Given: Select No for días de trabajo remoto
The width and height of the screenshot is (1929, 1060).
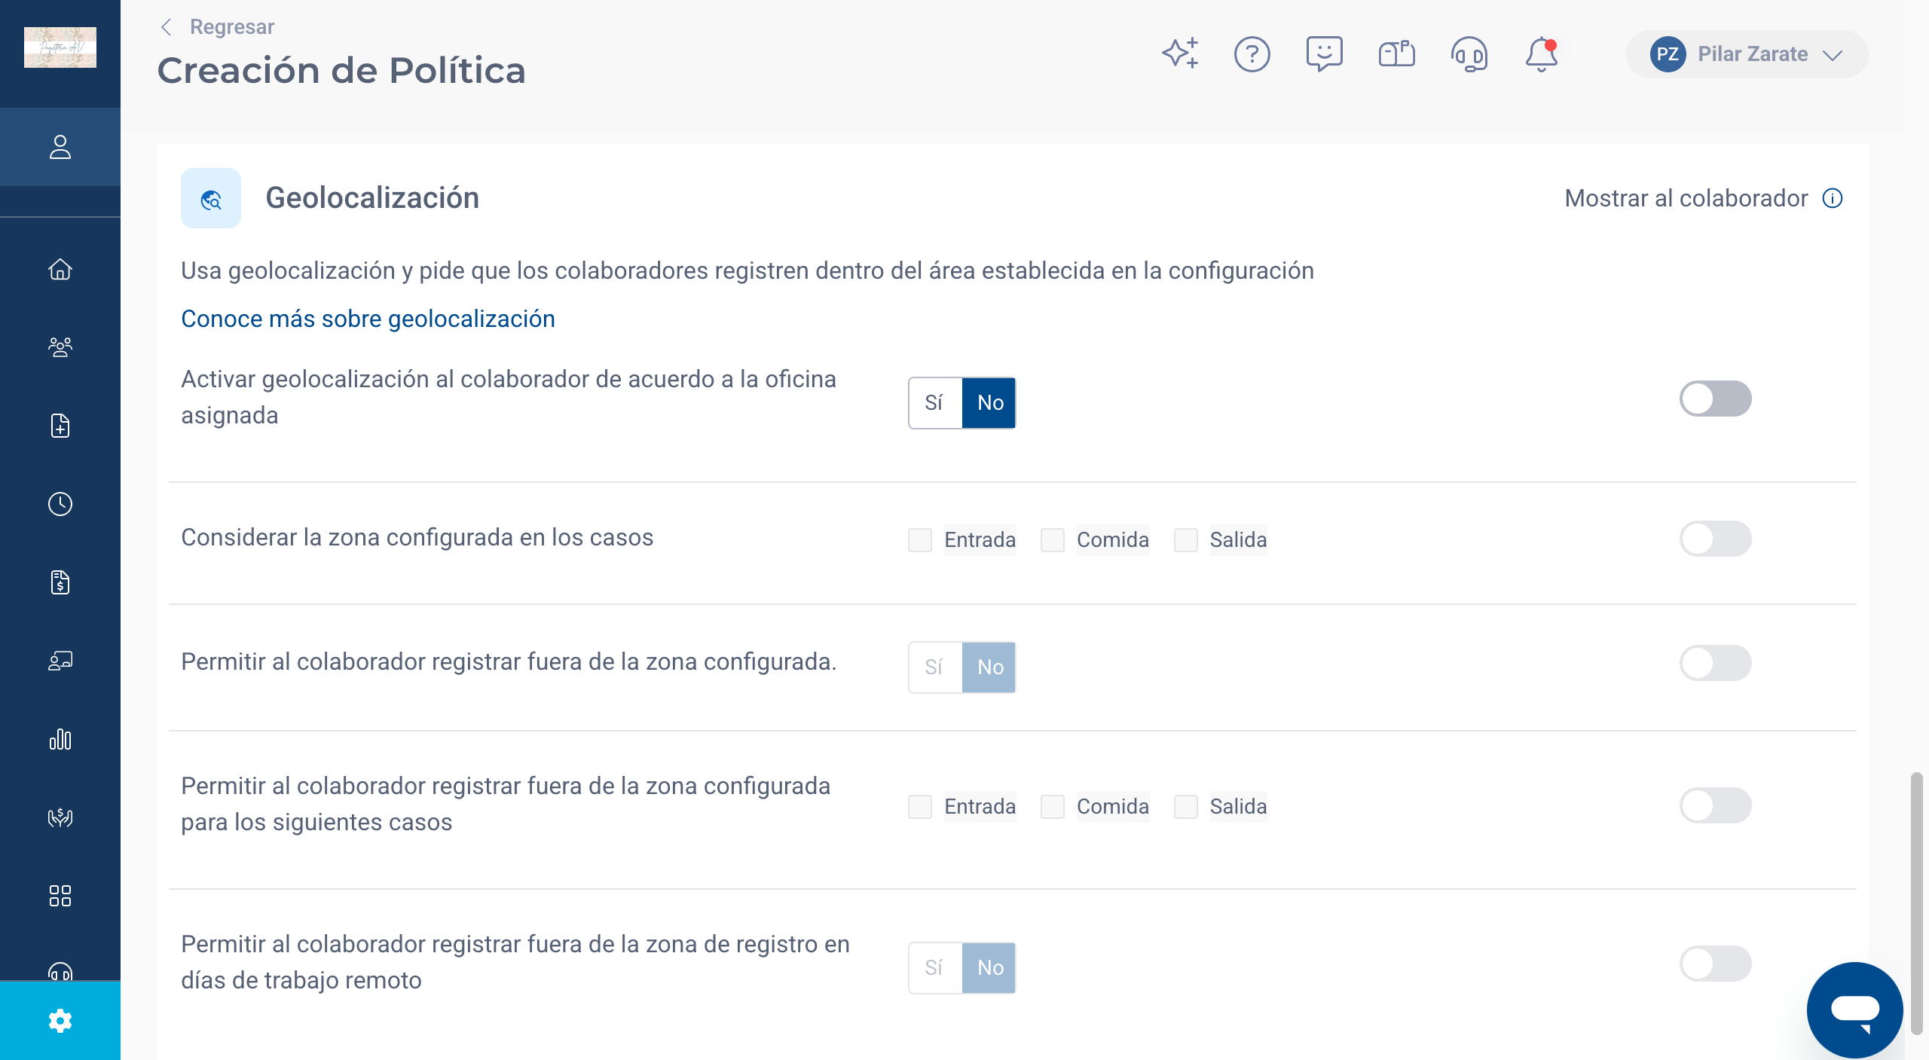Looking at the screenshot, I should tap(989, 968).
